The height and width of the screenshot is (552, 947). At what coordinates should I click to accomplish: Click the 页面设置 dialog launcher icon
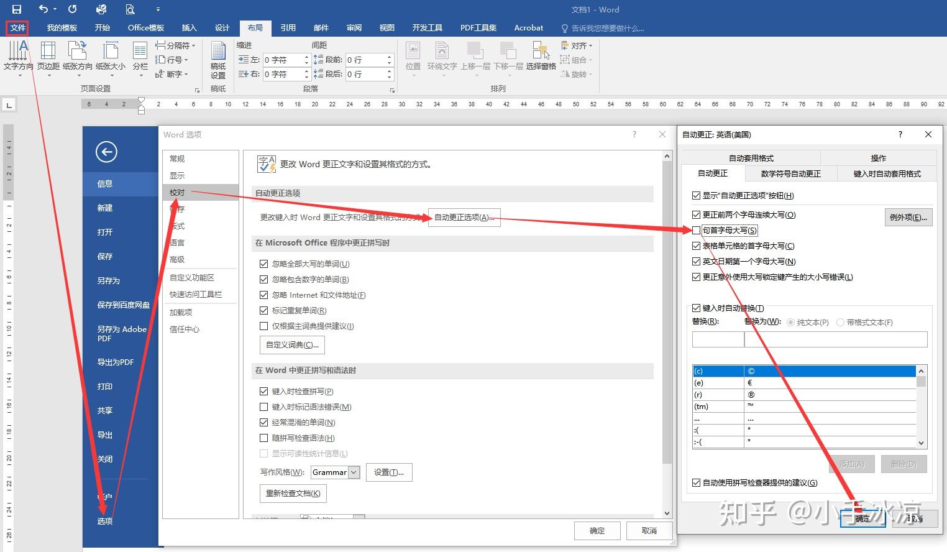pos(198,90)
